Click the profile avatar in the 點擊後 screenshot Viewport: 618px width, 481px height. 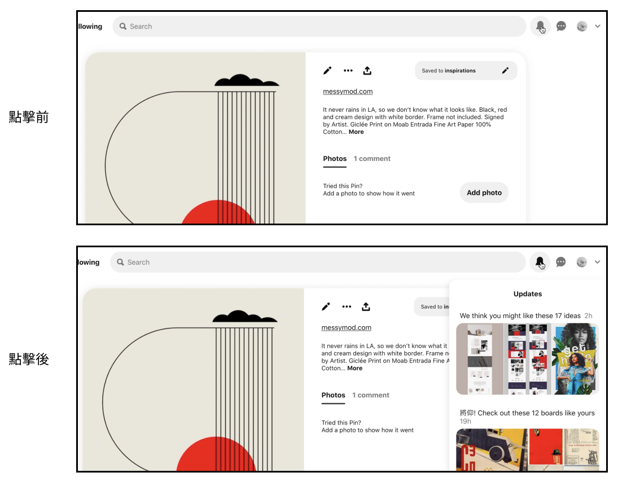pos(582,262)
